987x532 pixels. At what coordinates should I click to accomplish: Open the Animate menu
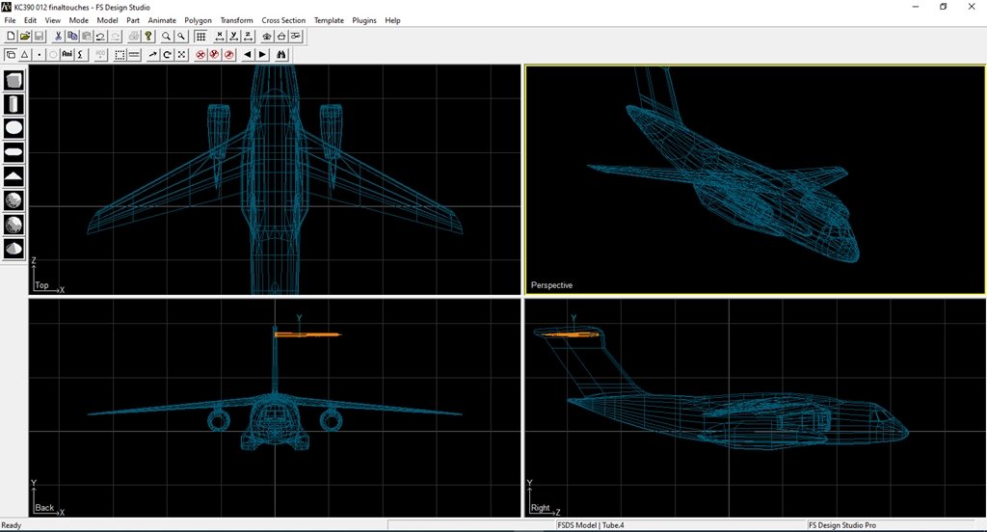pos(162,20)
